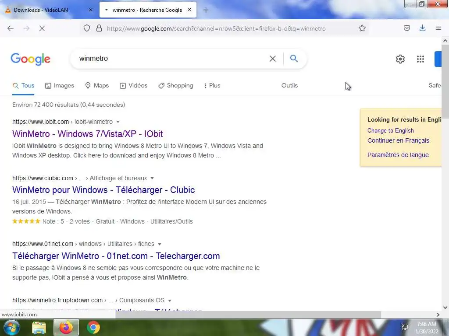The image size is (449, 336).
Task: Expand the Plus more options menu
Action: 212,85
